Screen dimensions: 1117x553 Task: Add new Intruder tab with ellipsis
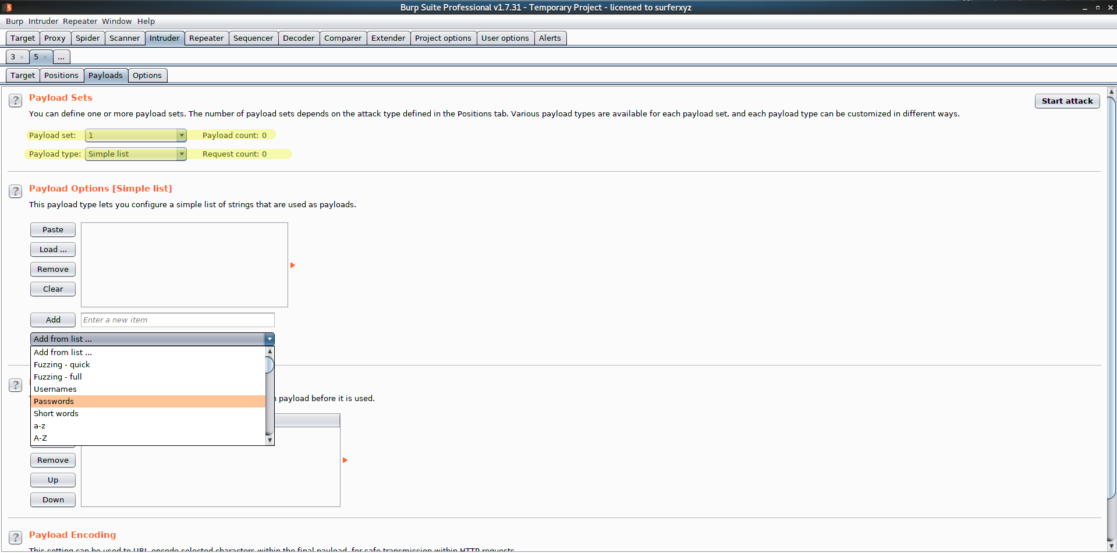click(61, 57)
